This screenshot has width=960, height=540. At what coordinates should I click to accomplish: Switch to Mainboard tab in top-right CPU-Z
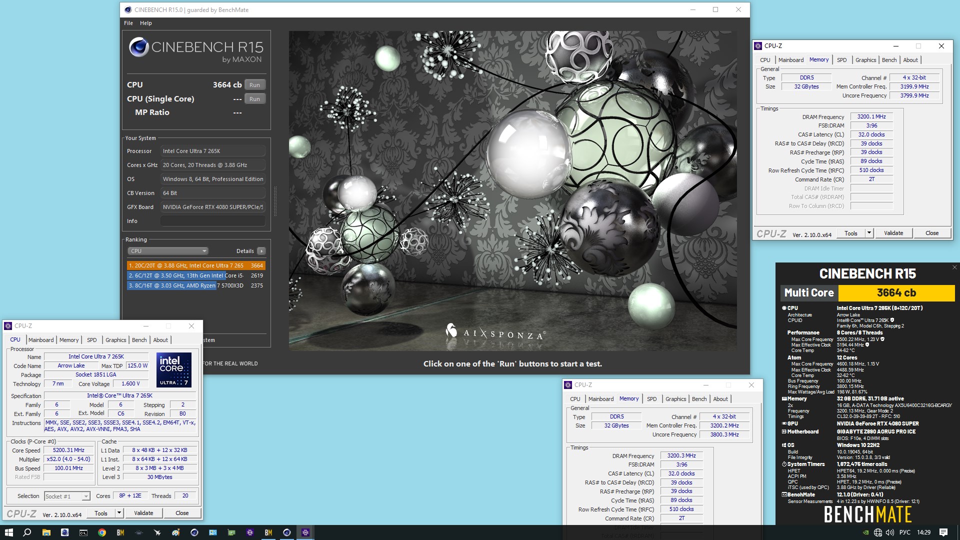(791, 60)
